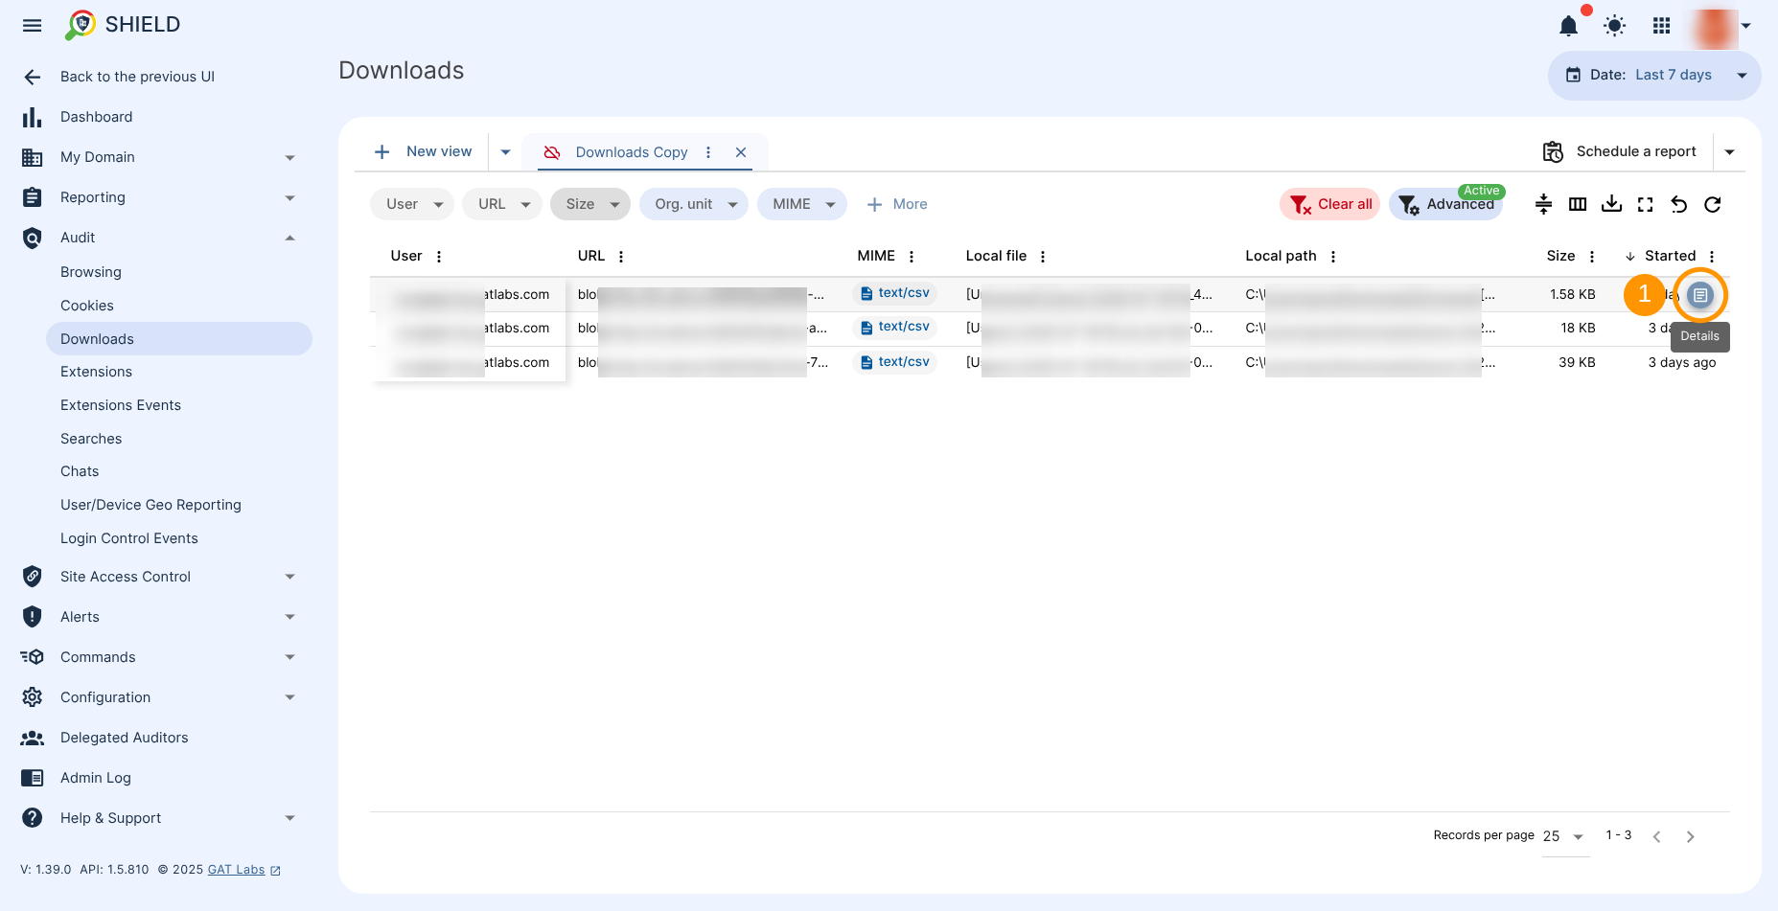This screenshot has height=911, width=1778.
Task: Sort table by Started column header
Action: (x=1670, y=256)
